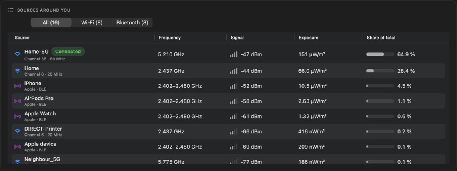Viewport: 457px width, 171px height.
Task: Click the 10.5 µW/m² exposure value
Action: (x=312, y=86)
